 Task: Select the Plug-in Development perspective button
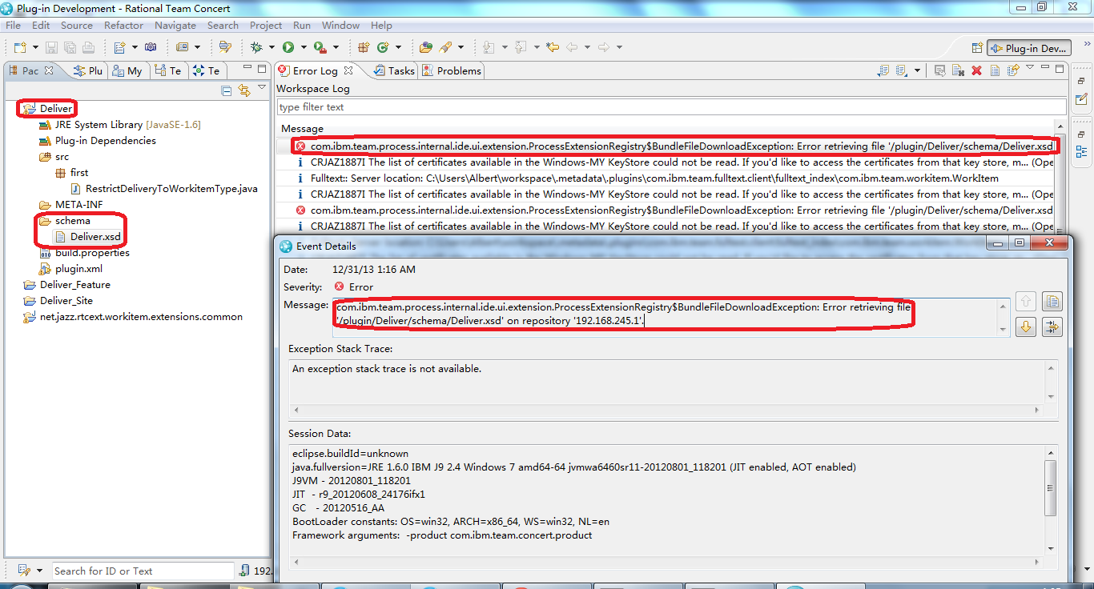[x=1028, y=48]
